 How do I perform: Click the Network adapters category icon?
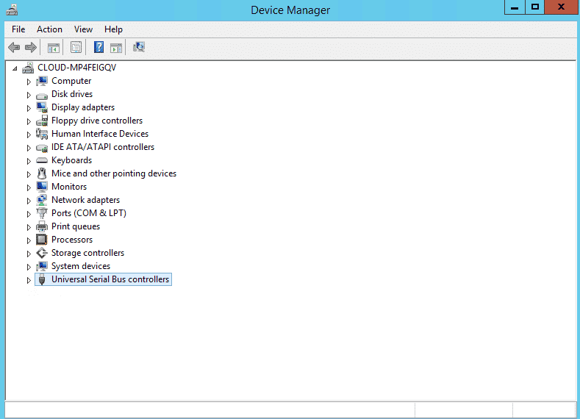point(42,200)
